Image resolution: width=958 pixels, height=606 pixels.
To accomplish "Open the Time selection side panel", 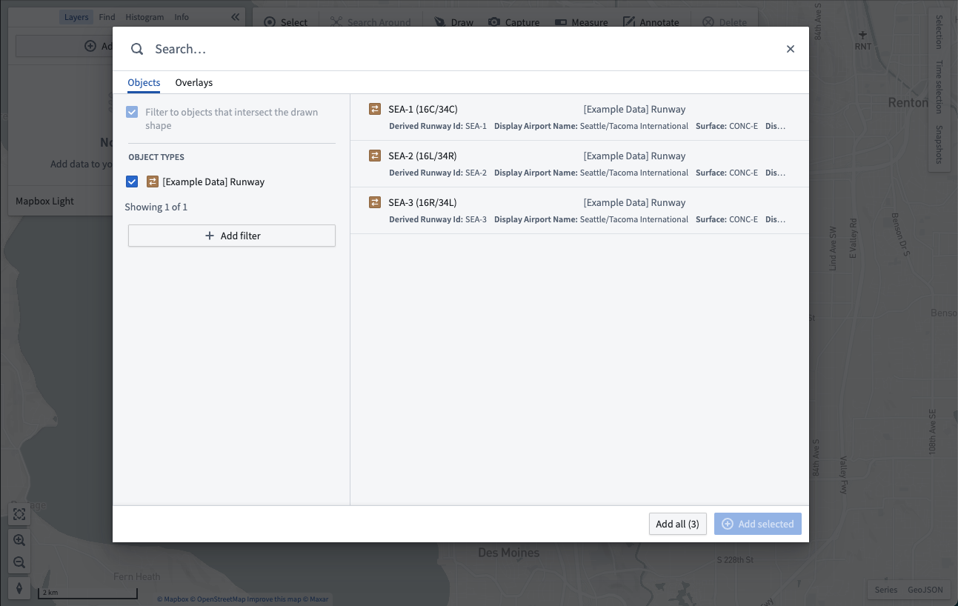I will pos(939,87).
